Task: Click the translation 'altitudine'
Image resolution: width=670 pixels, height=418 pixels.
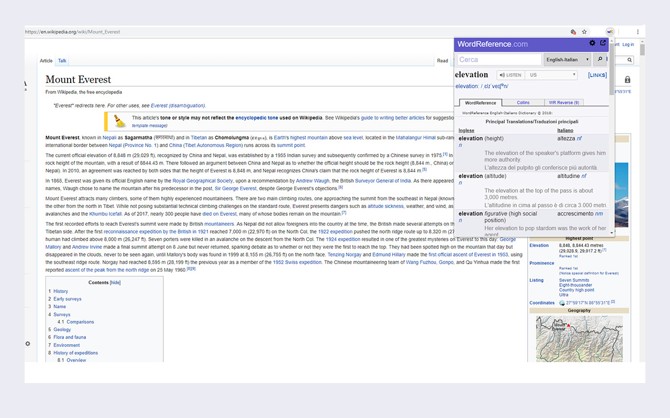Action: (568, 176)
